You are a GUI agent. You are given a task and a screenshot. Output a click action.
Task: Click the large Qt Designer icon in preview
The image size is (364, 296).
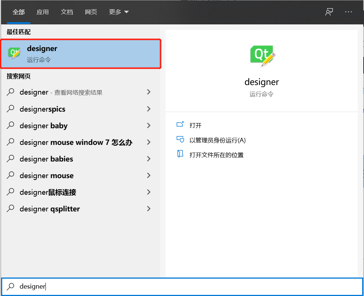click(262, 56)
